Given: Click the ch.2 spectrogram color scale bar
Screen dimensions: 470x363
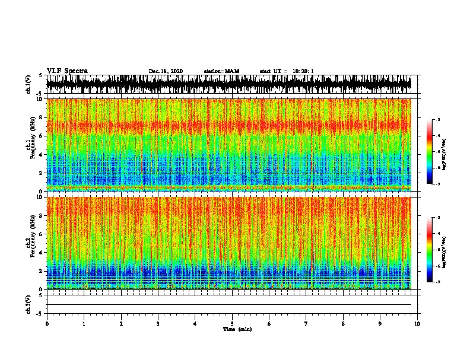Looking at the screenshot, I should click(x=429, y=250).
